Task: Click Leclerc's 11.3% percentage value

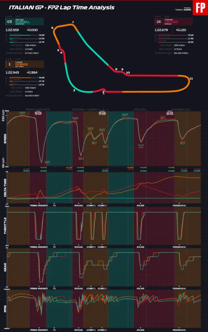Action: 190,39
